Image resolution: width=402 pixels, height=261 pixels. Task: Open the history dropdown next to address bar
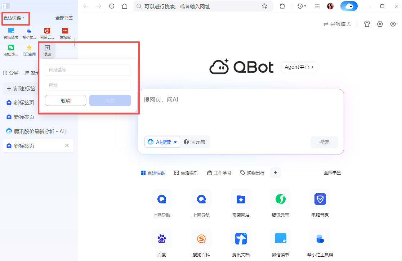301,6
